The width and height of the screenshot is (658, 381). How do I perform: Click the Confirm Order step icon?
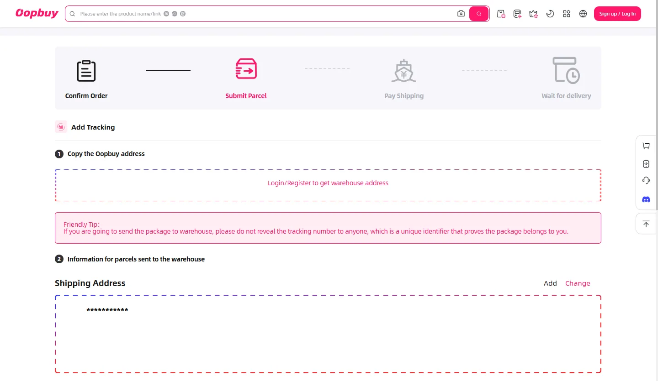point(86,71)
